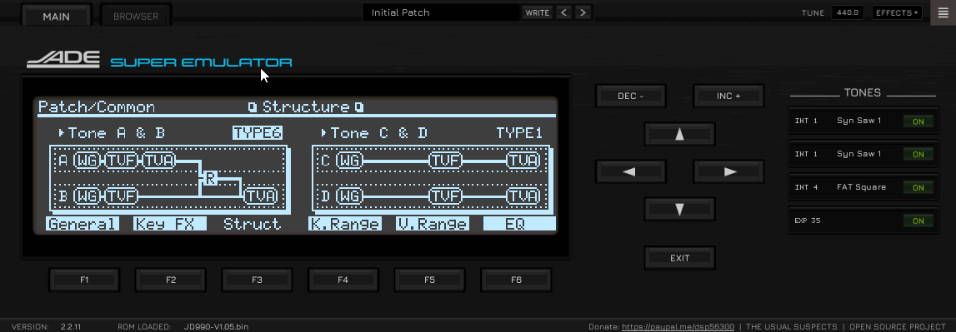Click THE USUAL SUSPECTS credit text

[x=791, y=327]
